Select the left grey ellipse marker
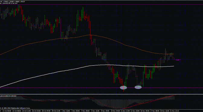The height and width of the screenshot is (112, 203). click(x=123, y=88)
